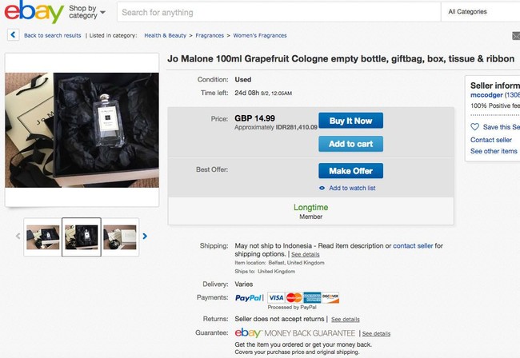Open Women's Fragrances breadcrumb category
This screenshot has width=520, height=358.
pos(260,35)
